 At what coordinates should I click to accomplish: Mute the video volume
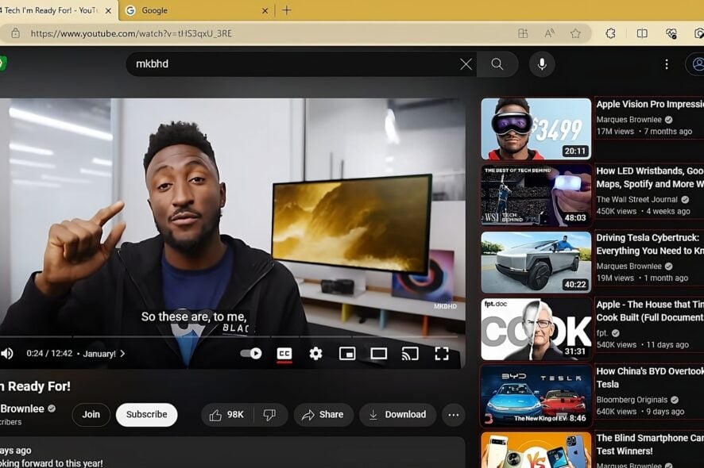pos(7,354)
